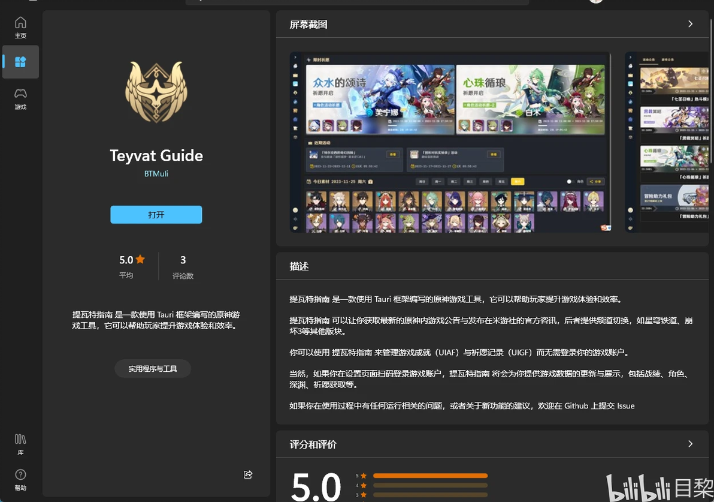The width and height of the screenshot is (714, 502).
Task: Click the Teyvat Guide app title
Action: (156, 156)
